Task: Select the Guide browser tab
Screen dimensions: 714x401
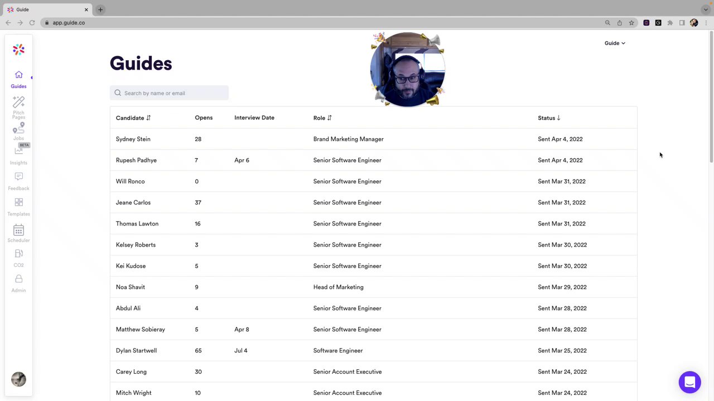Action: (47, 9)
